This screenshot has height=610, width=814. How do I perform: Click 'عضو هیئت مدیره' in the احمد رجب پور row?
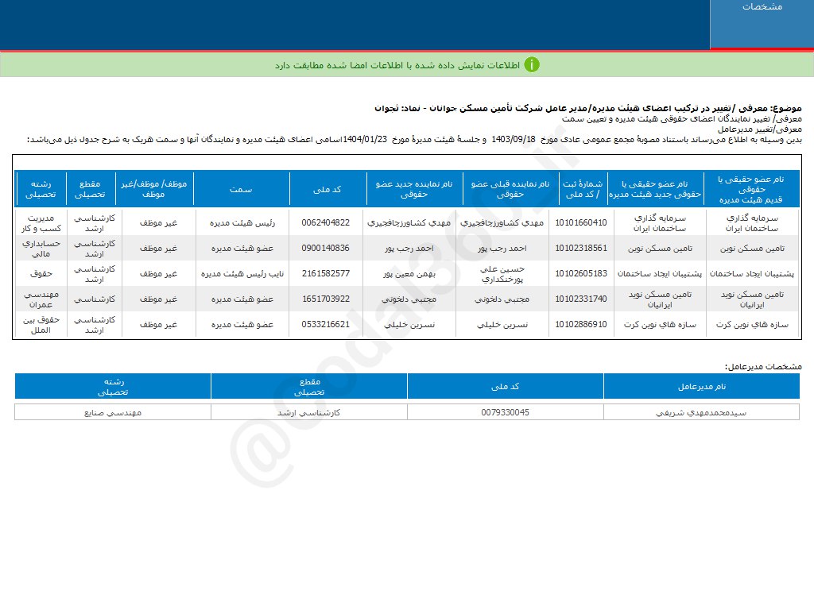(242, 249)
